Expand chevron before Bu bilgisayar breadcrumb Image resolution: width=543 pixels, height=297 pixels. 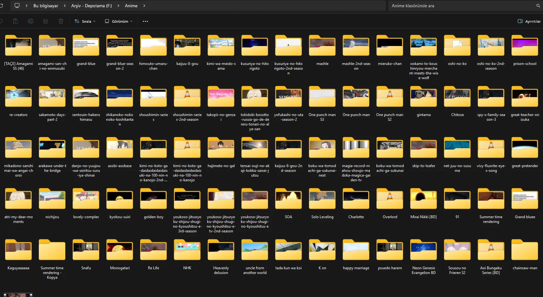pyautogui.click(x=27, y=6)
